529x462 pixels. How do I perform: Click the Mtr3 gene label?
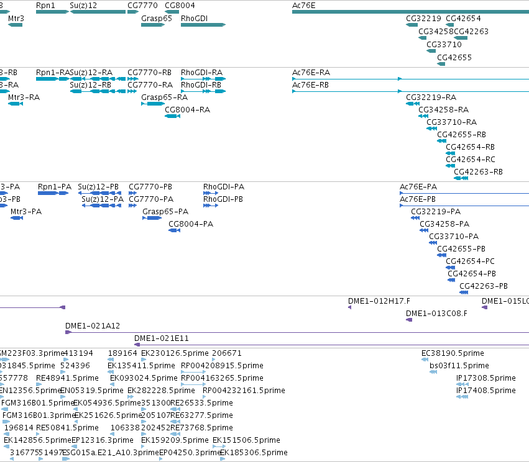coord(16,19)
